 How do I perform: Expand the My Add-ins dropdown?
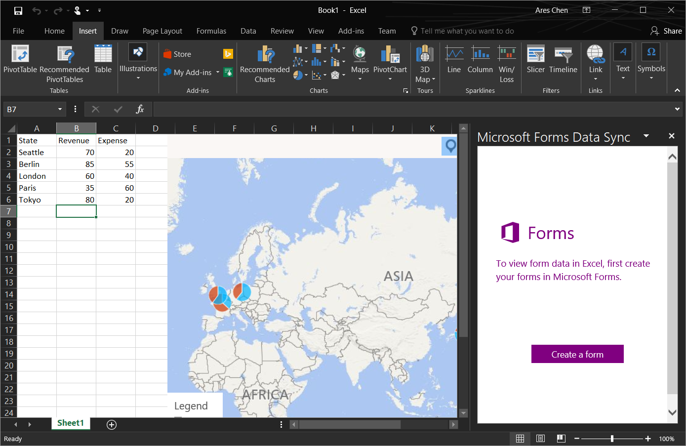tap(218, 73)
